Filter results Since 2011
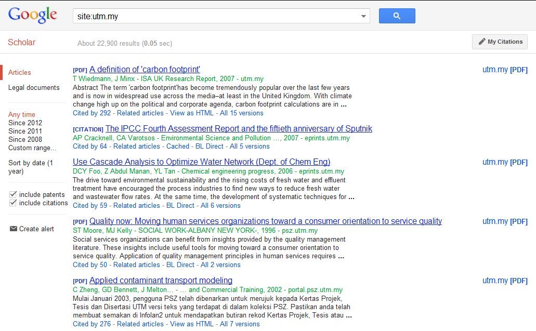 (25, 131)
